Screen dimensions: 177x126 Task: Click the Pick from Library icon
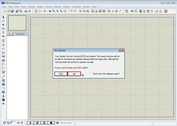tap(109, 11)
